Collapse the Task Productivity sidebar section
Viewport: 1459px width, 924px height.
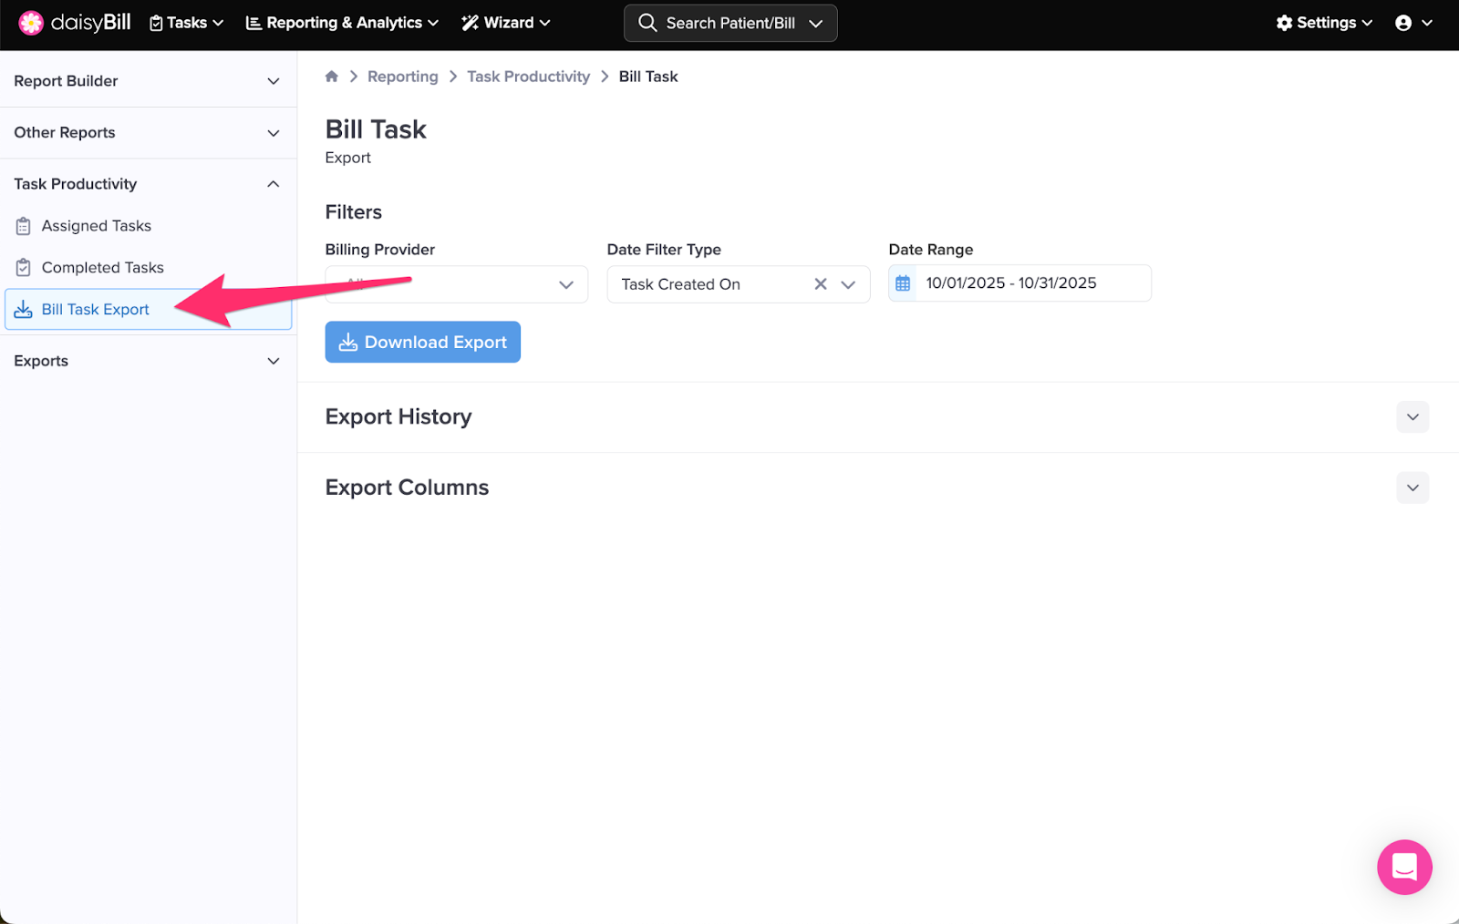point(273,184)
